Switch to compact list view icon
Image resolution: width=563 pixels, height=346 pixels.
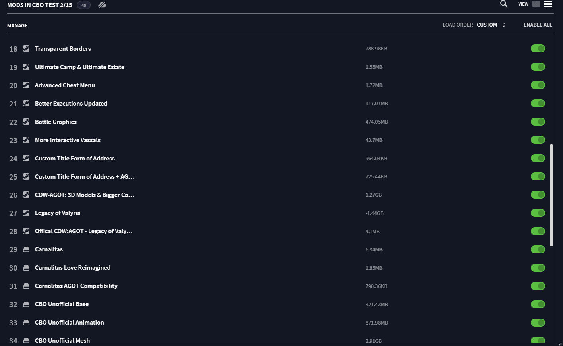pos(548,4)
